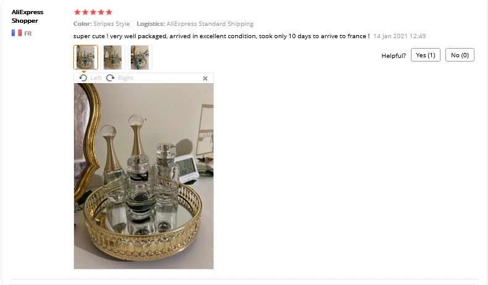Image resolution: width=488 pixels, height=285 pixels.
Task: Mark review helpful with Yes (1)
Action: pyautogui.click(x=426, y=55)
